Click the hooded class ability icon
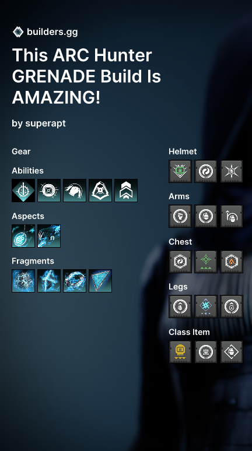Image resolution: width=252 pixels, height=451 pixels. [x=100, y=191]
